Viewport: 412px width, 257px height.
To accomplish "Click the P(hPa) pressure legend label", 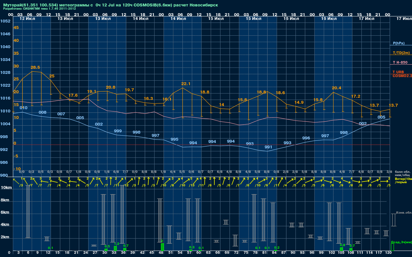I will [398, 43].
